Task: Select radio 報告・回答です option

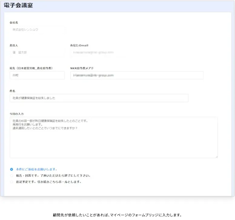Action: tap(12, 176)
